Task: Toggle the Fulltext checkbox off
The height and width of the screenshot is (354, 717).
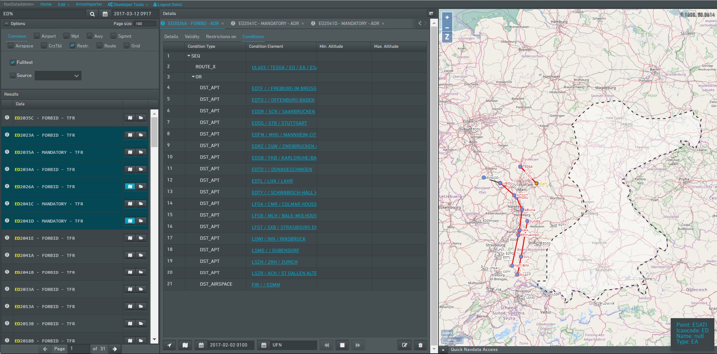Action: pos(13,62)
